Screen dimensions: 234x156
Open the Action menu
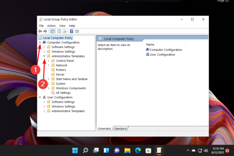pyautogui.click(x=51, y=26)
